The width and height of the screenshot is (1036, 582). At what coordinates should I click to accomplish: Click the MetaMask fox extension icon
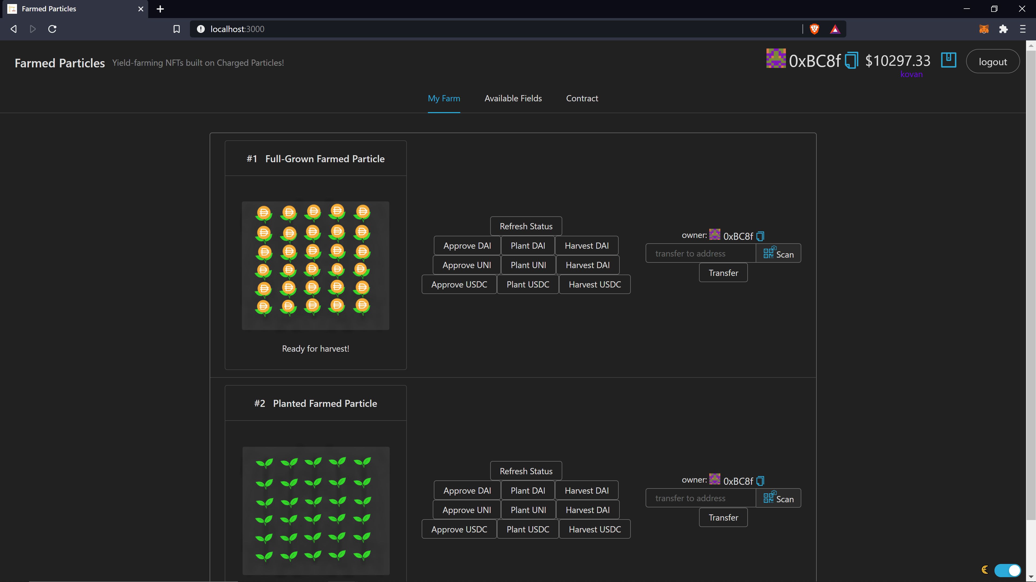click(x=984, y=29)
